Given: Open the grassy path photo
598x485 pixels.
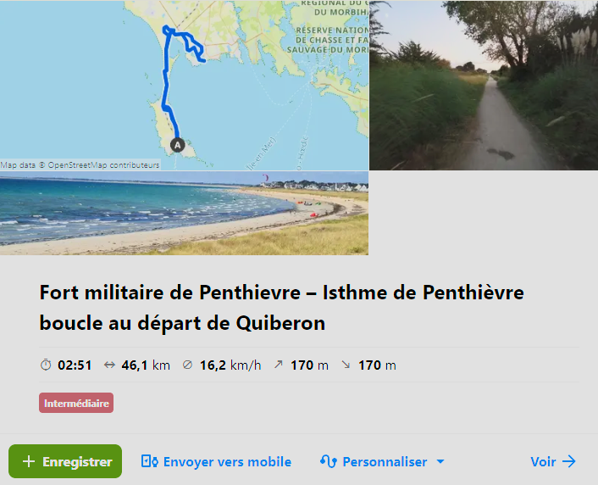Looking at the screenshot, I should click(x=484, y=85).
